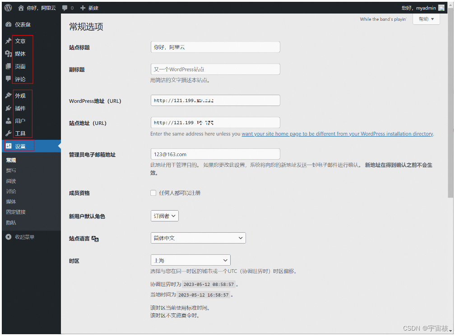
Task: Click the 收起菜单 collapse menu label
Action: pos(25,237)
